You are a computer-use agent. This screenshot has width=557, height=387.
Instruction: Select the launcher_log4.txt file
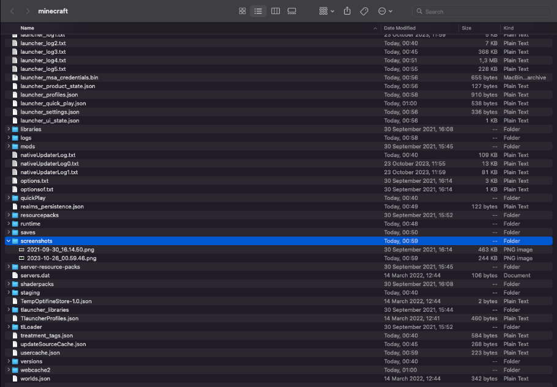[278, 61]
